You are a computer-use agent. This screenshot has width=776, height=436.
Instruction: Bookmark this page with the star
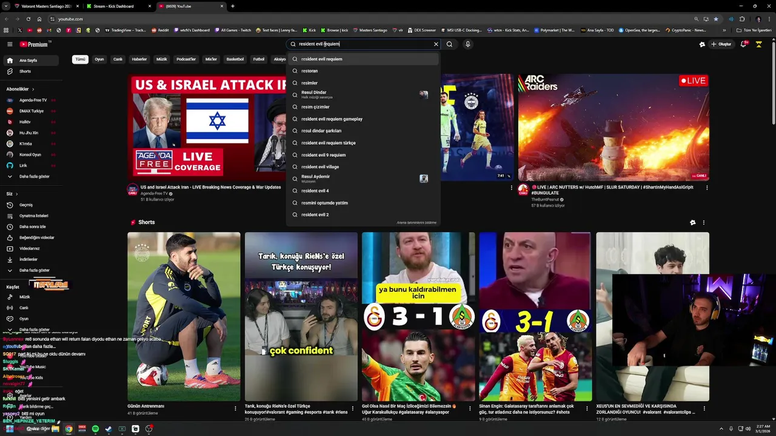[716, 19]
